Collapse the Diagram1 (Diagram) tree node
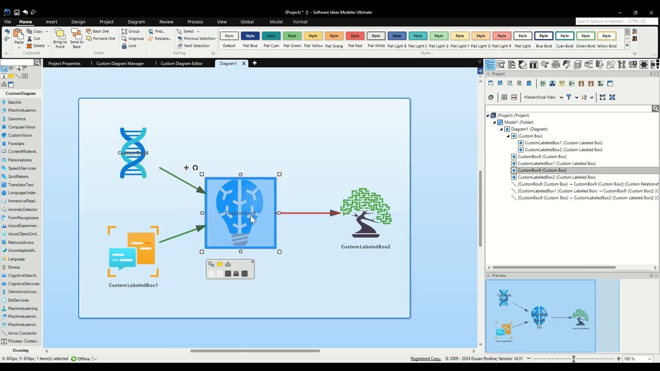The width and height of the screenshot is (660, 371). click(501, 129)
